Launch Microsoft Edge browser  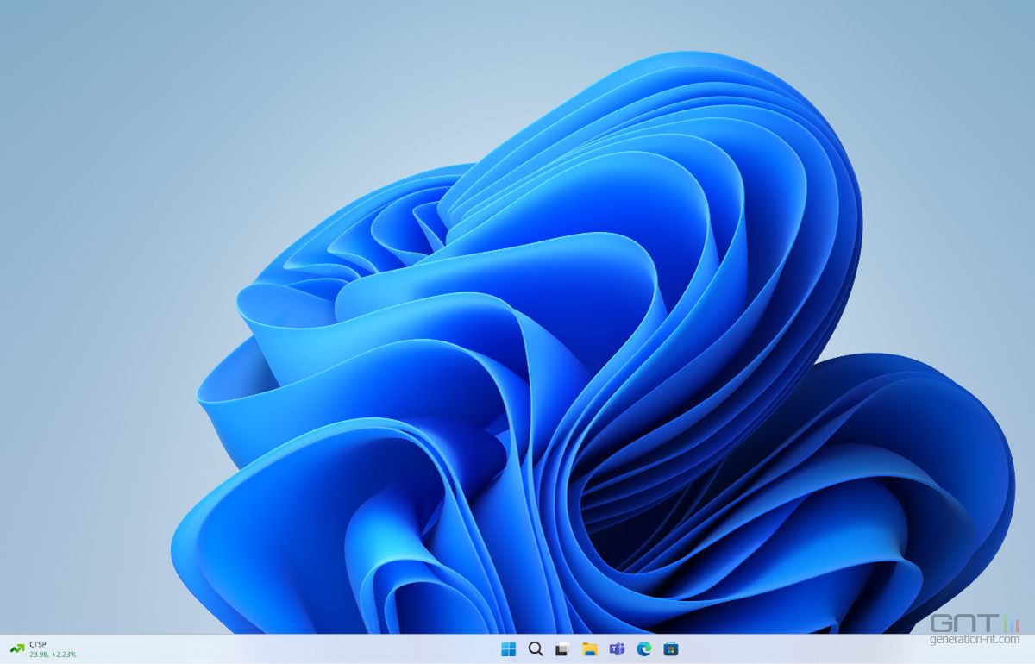[x=643, y=649]
